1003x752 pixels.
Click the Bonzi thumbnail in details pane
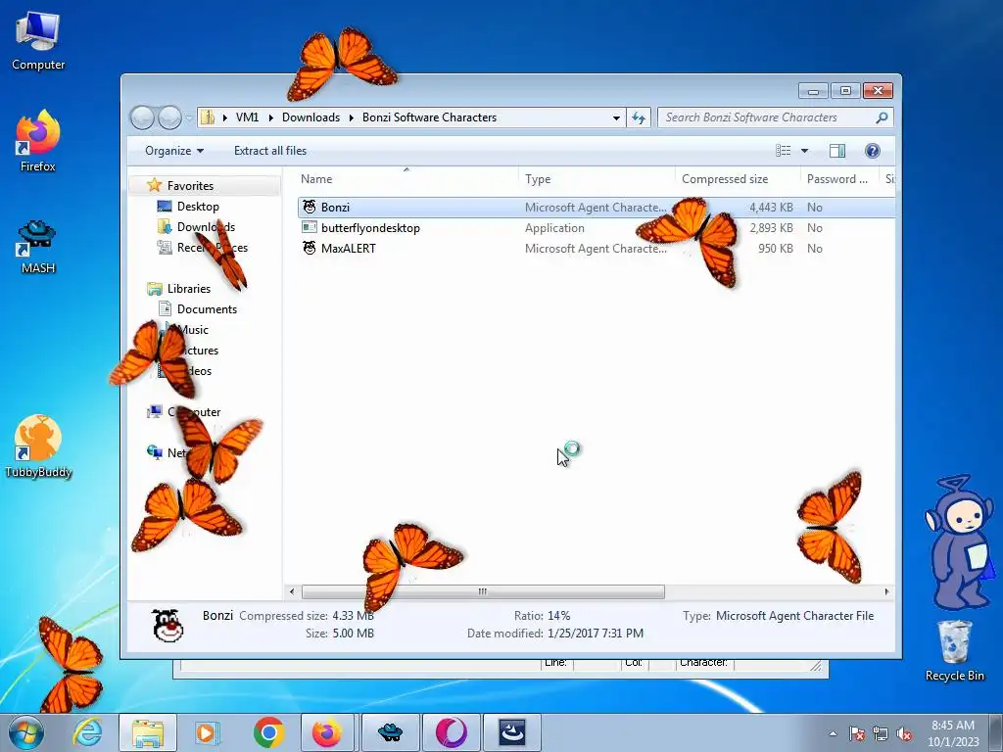click(168, 625)
